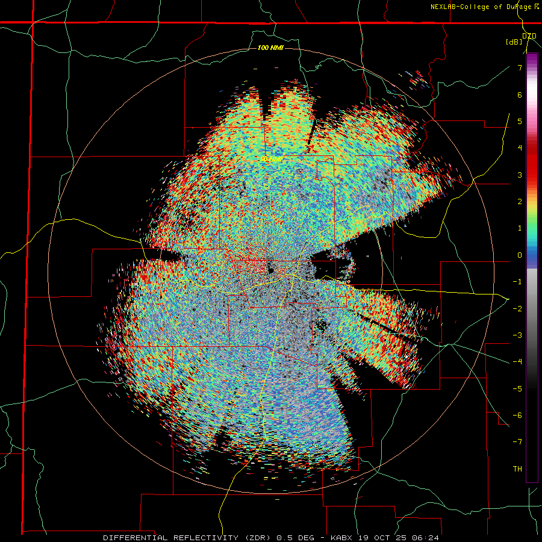Click the legend value "-6"
542x542 pixels.
click(x=517, y=416)
